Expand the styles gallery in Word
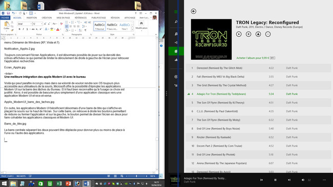The image size is (333, 187). [132, 30]
